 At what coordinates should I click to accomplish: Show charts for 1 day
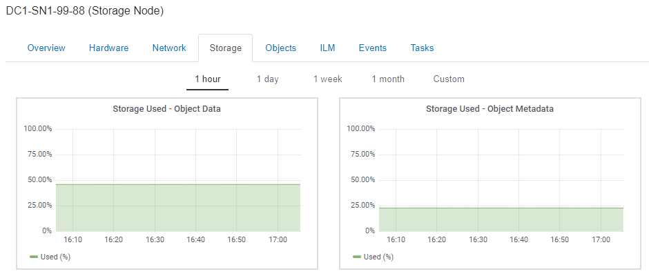coord(267,79)
